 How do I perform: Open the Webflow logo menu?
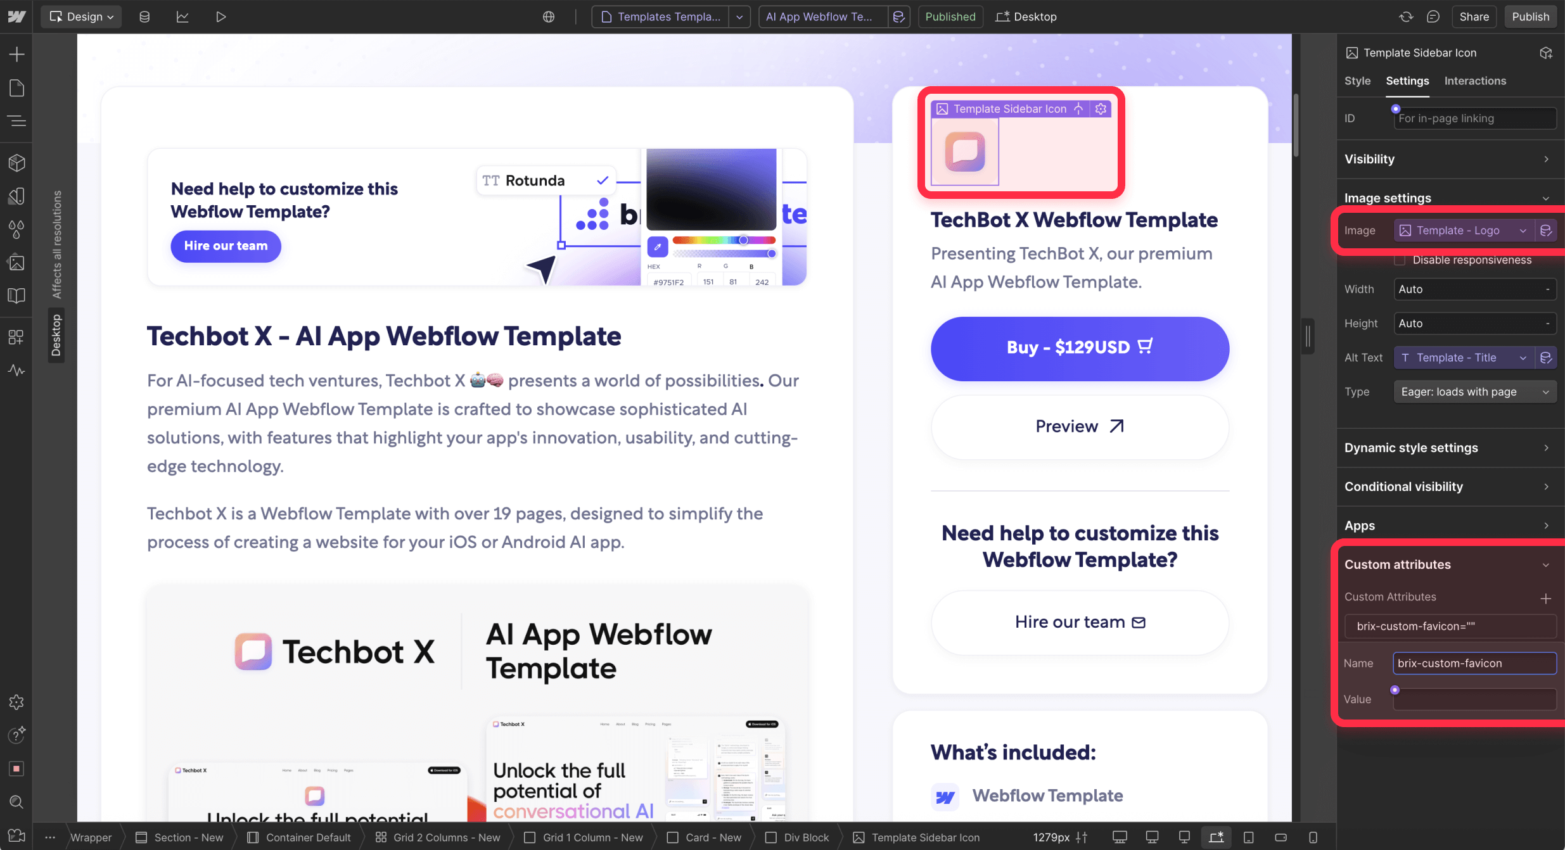(16, 16)
